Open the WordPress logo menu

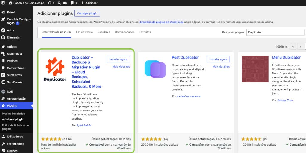pos(3,3)
